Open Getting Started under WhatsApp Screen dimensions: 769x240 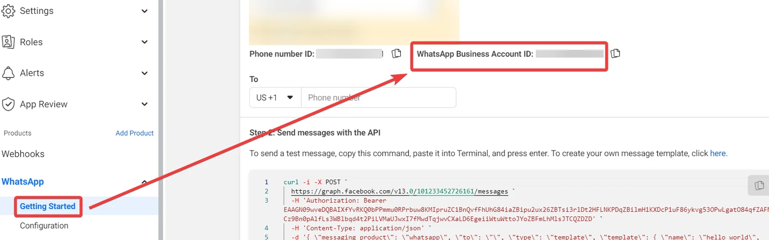point(48,206)
